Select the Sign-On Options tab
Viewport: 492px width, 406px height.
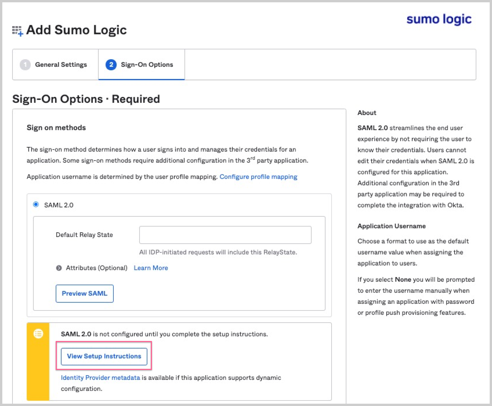[147, 64]
